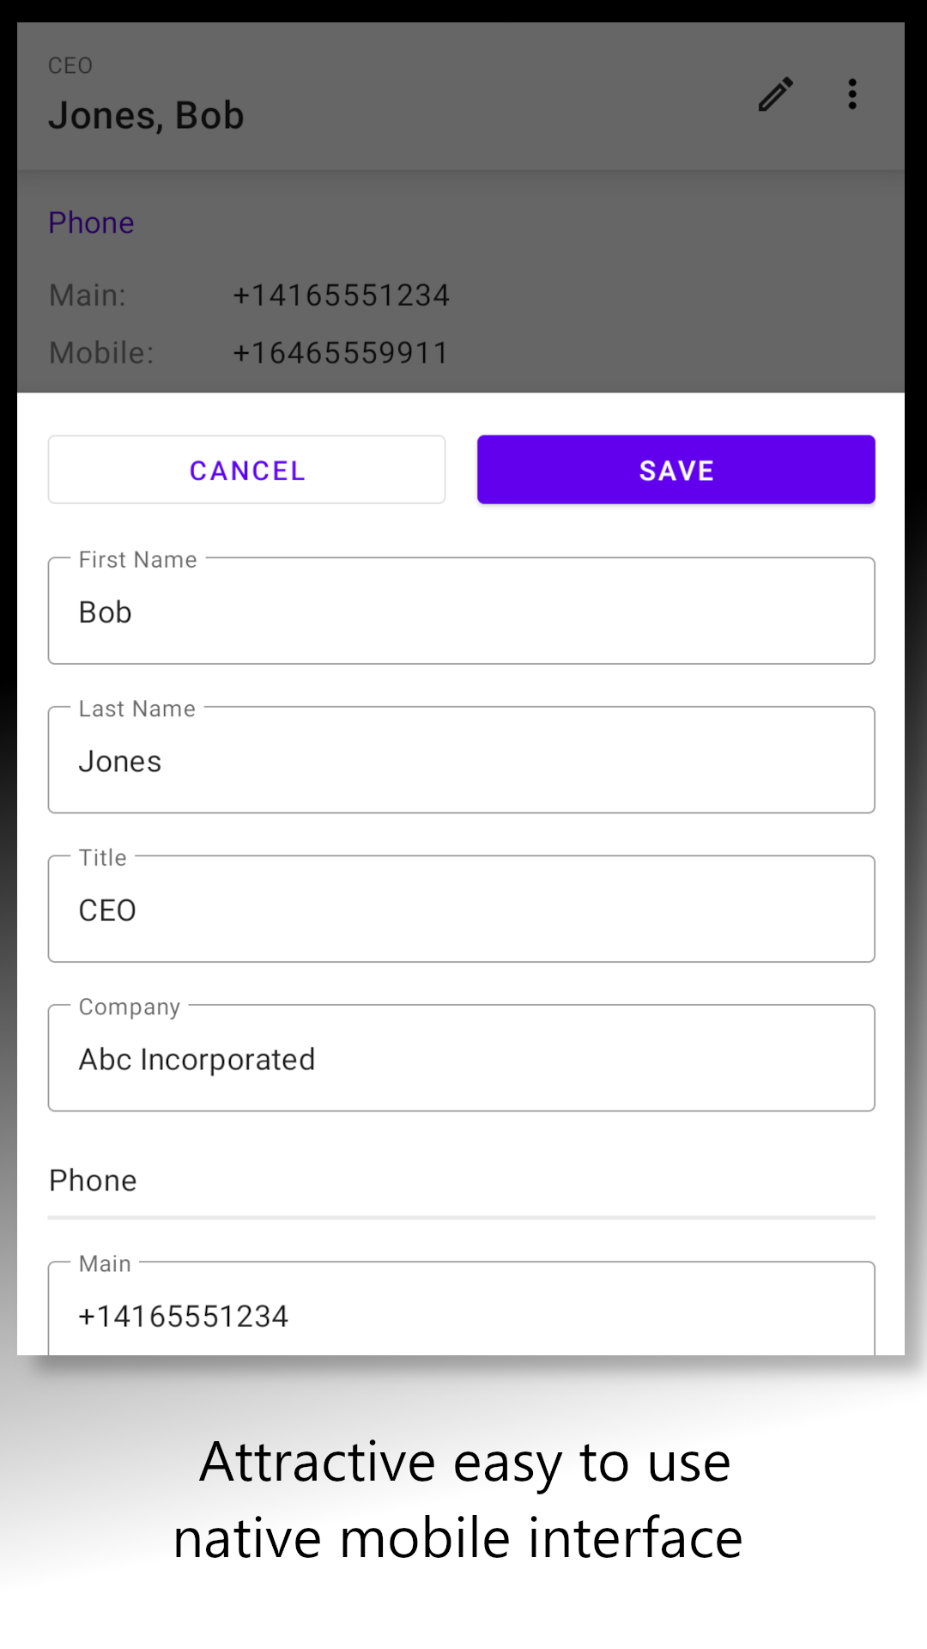Tap the Mobile: label in details
The width and height of the screenshot is (927, 1649).
coord(101,353)
